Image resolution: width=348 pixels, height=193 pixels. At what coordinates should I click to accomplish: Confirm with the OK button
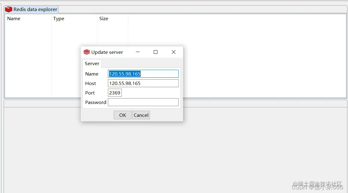coord(123,115)
